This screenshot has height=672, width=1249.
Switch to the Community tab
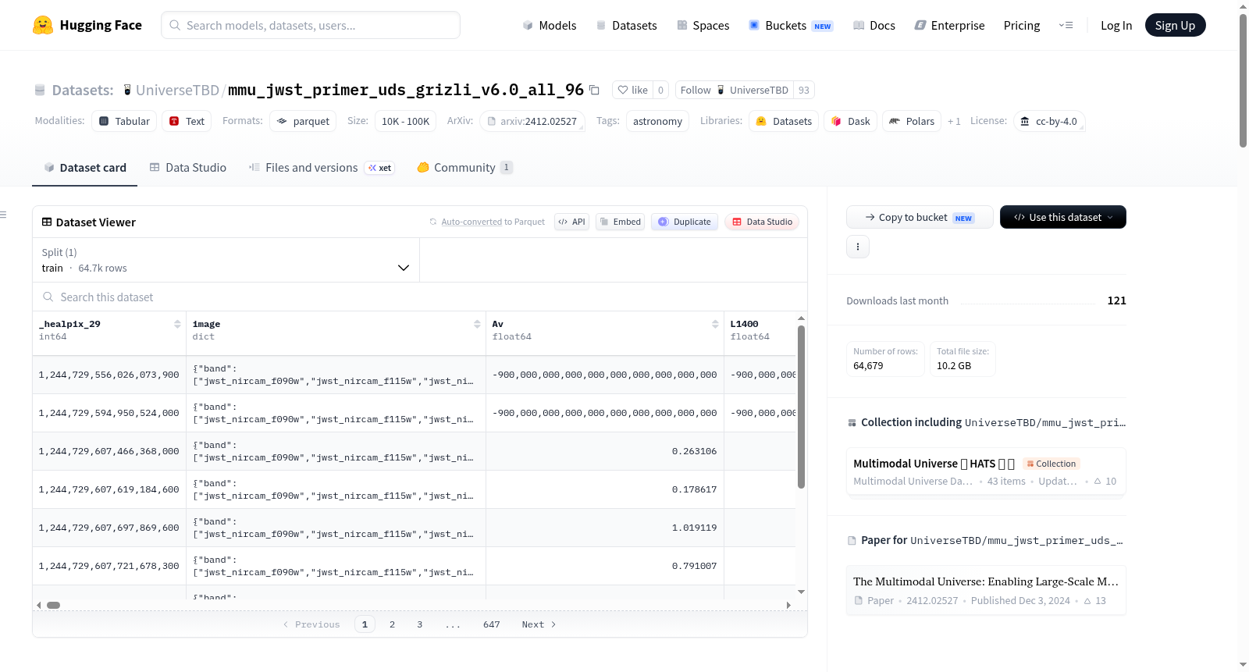coord(464,167)
